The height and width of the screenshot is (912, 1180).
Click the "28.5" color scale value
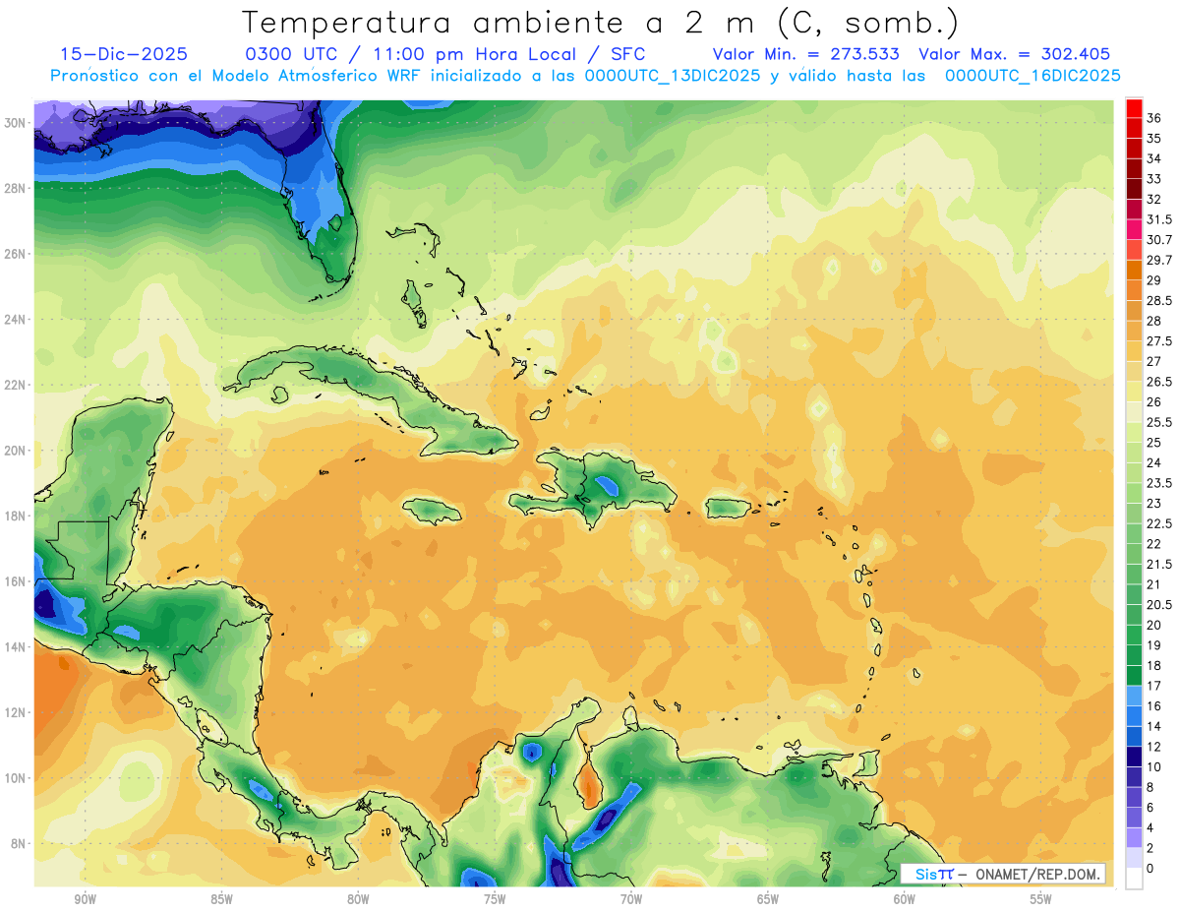(1159, 301)
